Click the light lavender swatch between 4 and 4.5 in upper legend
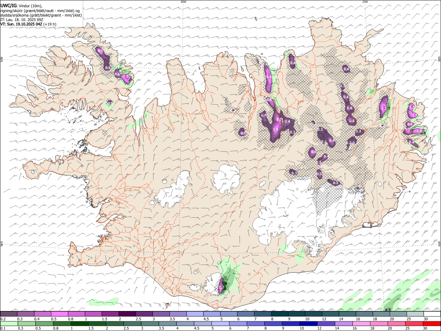The height and width of the screenshot is (331, 441). pos(195,314)
